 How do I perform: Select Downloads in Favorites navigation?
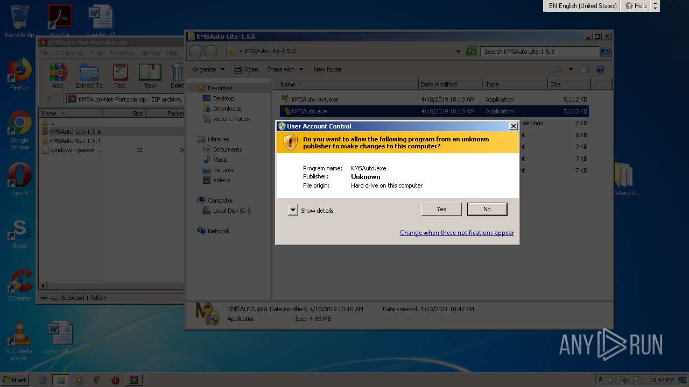(x=227, y=109)
